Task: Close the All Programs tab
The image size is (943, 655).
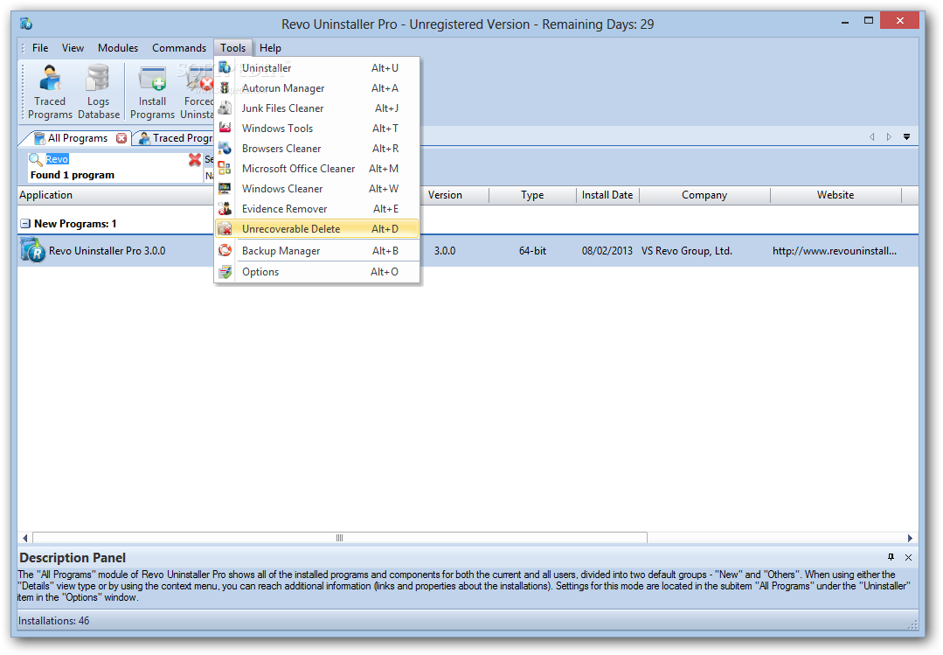Action: tap(121, 138)
